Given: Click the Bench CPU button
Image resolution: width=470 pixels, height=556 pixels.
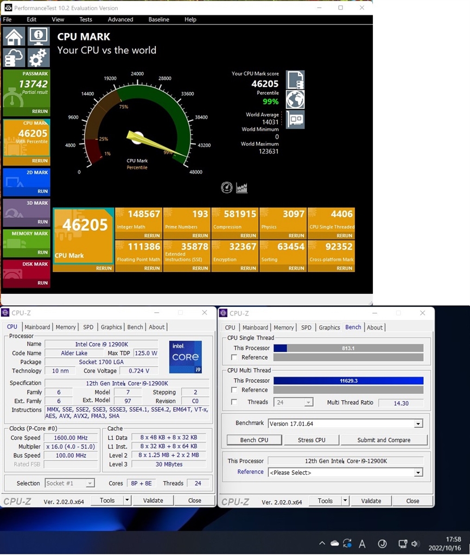Looking at the screenshot, I should (254, 440).
